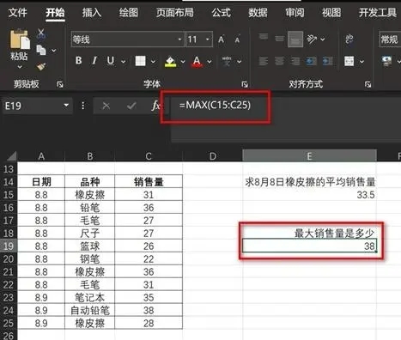Switch to 页面布局 ribbon tab
This screenshot has width=401, height=340.
coord(175,13)
